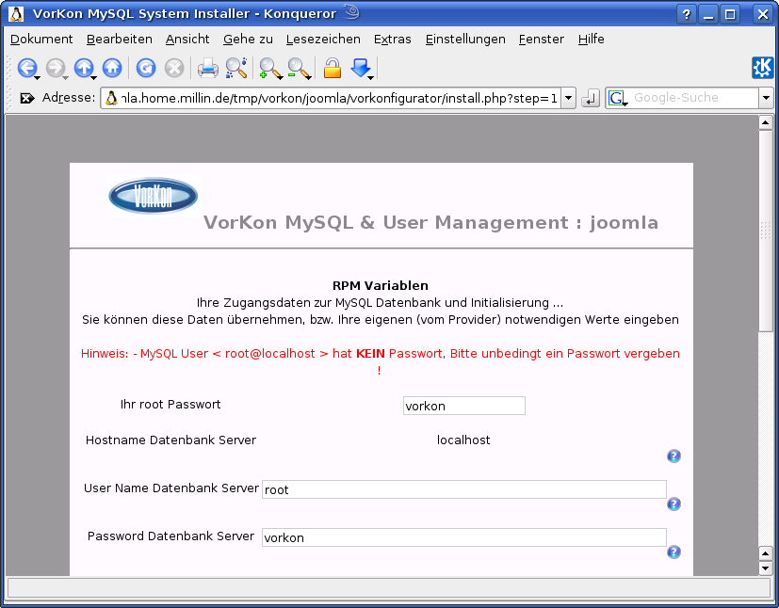Open the Back history dropdown arrow
The width and height of the screenshot is (779, 608).
[x=38, y=77]
